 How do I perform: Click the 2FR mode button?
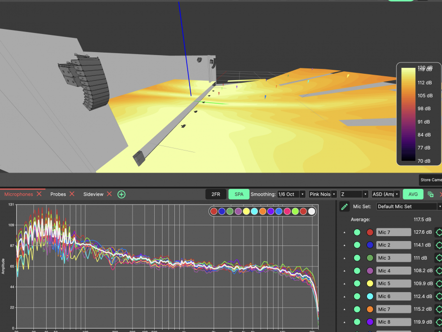pyautogui.click(x=216, y=194)
